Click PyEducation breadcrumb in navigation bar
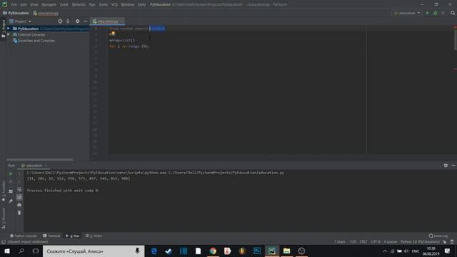Screen dimensions: 457x257 (x=16, y=13)
